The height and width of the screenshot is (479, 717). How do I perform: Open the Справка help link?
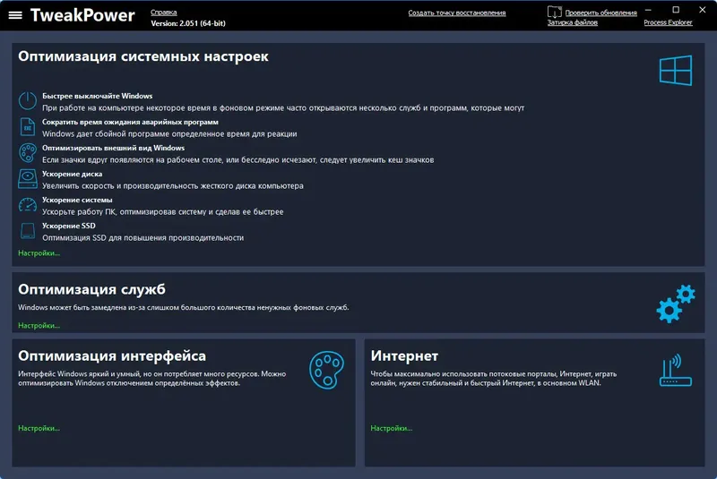[x=164, y=13]
